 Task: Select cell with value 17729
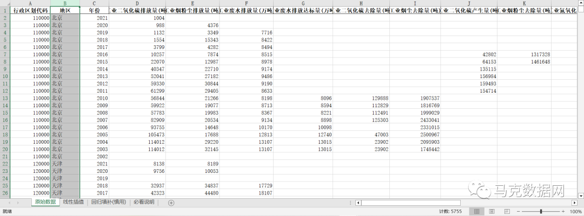(x=246, y=186)
